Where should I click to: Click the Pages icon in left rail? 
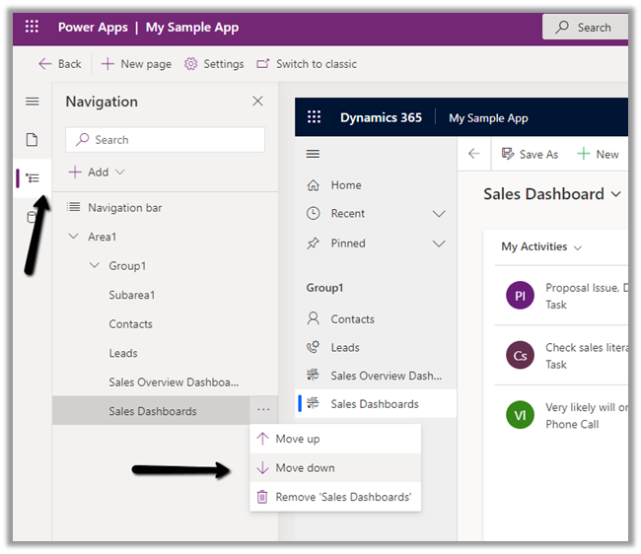click(x=33, y=140)
